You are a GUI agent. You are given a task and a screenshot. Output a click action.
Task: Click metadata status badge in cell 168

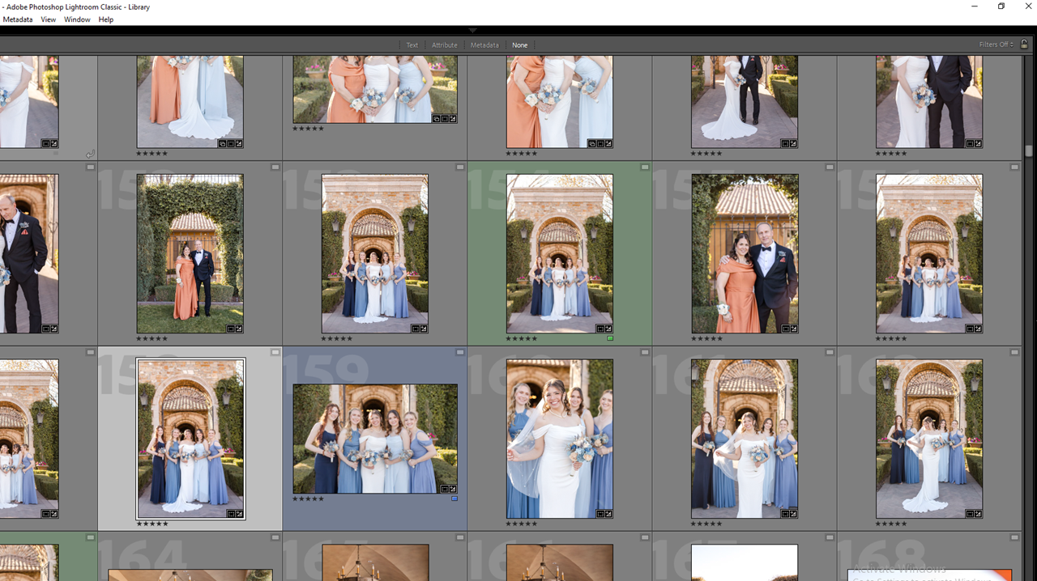coord(1014,537)
